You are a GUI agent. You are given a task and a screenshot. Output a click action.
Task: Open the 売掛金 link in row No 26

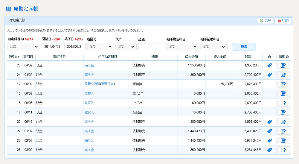(89, 141)
